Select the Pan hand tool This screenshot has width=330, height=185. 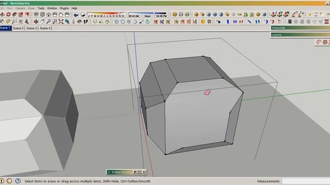pyautogui.click(x=42, y=22)
